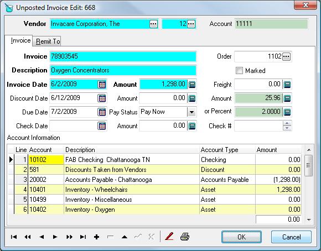Click the Description field Oxygen Concentrators
The width and height of the screenshot is (321, 251).
[x=123, y=70]
